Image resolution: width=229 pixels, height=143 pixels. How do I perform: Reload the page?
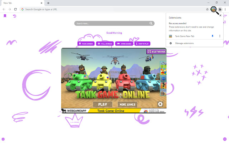pos(15,9)
